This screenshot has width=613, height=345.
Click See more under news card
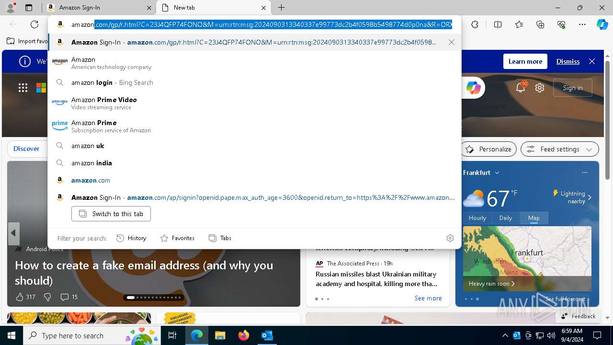pos(428,298)
